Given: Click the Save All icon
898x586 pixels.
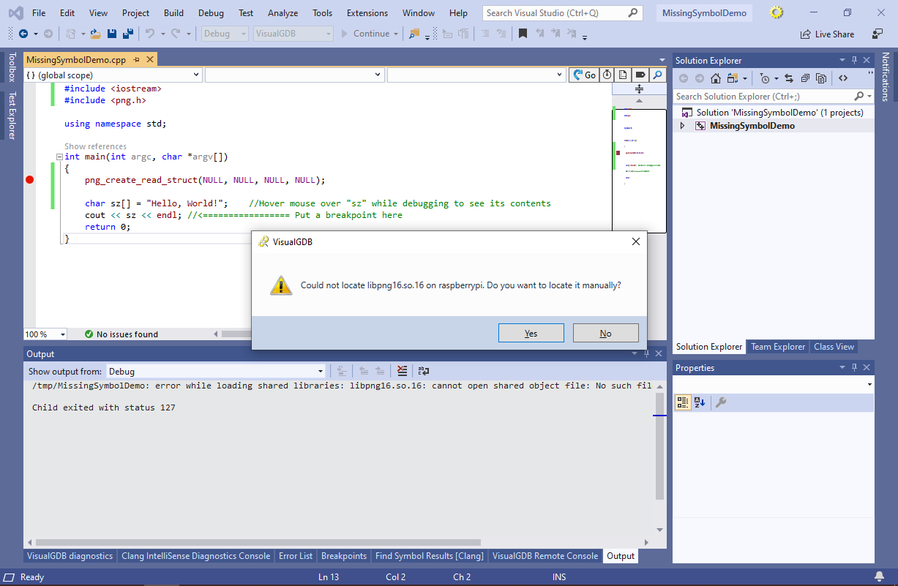Looking at the screenshot, I should click(x=127, y=34).
